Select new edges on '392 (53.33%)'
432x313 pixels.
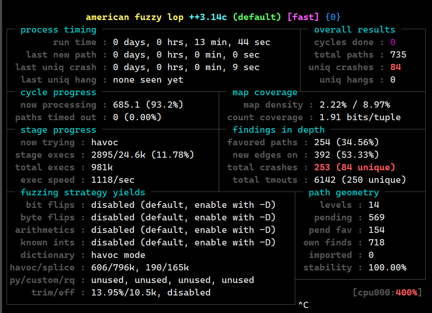(x=347, y=155)
